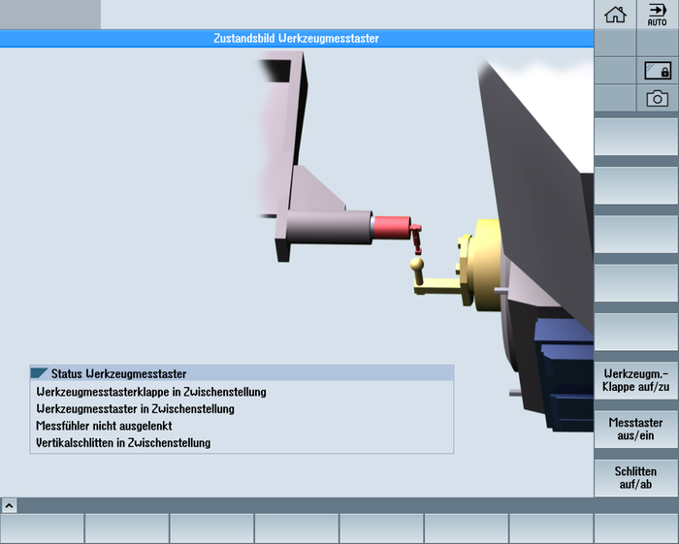Click the Home house icon
679x544 pixels.
(x=615, y=15)
